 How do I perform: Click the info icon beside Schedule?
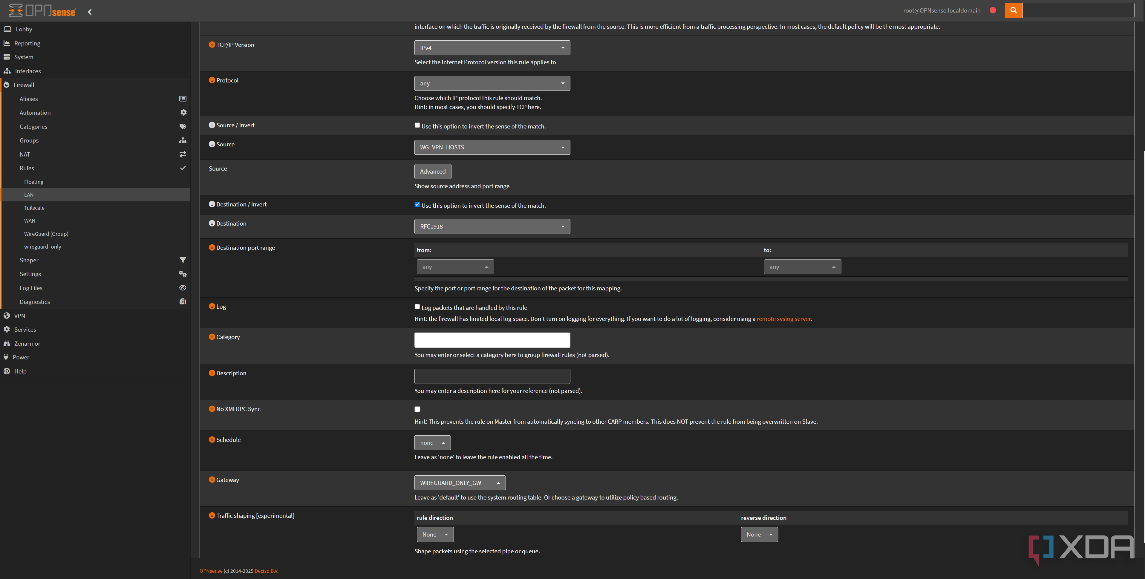coord(212,439)
